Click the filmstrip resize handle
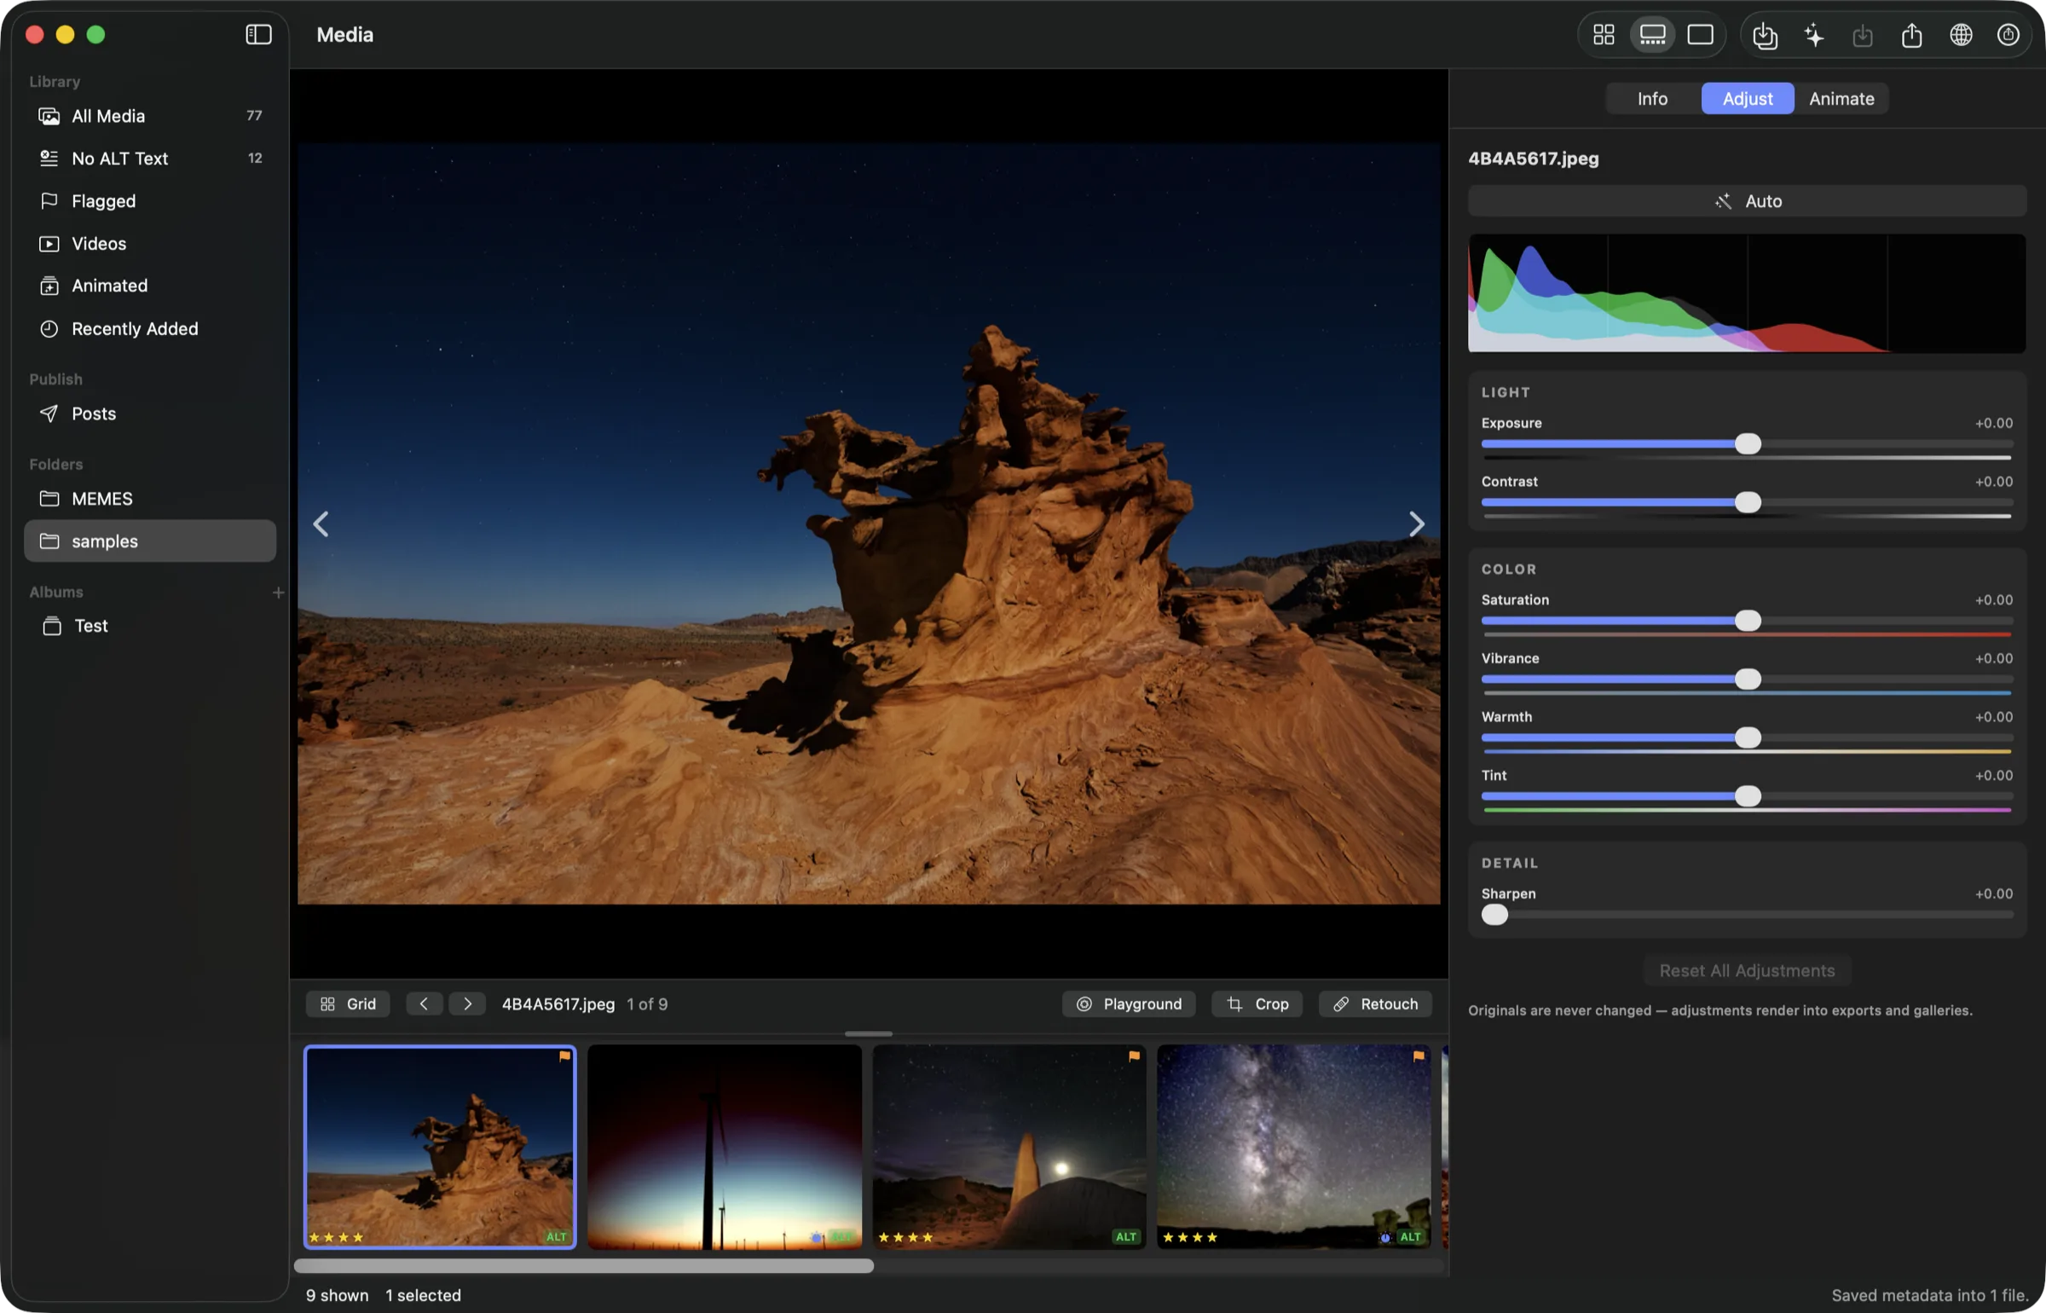2046x1313 pixels. coord(869,1033)
